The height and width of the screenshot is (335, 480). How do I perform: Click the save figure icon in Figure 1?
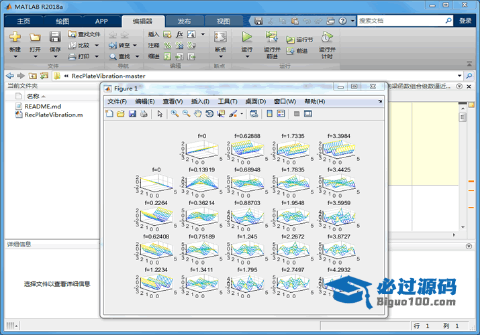(132, 114)
